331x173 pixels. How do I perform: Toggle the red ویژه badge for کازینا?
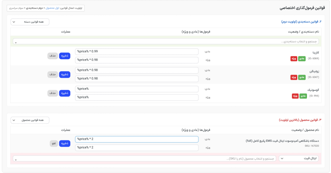(294, 59)
